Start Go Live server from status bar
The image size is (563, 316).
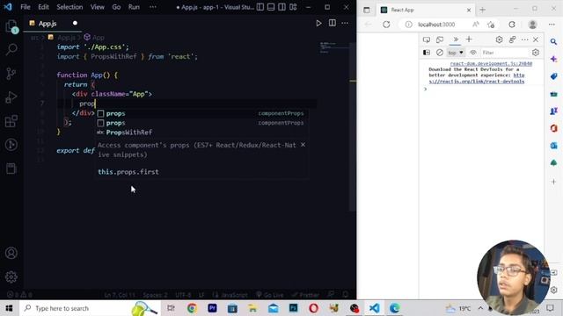pyautogui.click(x=270, y=295)
